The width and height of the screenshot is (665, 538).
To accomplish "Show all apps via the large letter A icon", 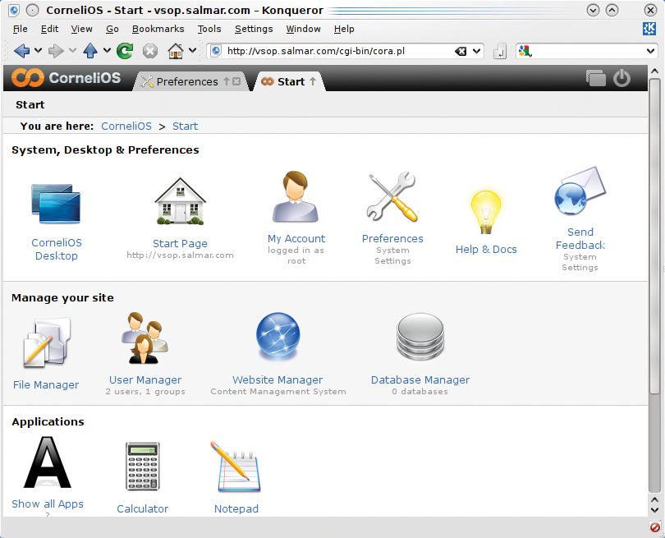I will (x=48, y=463).
